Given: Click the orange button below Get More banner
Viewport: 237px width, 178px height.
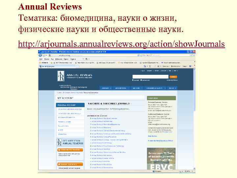Looking at the screenshot, I should (70, 150).
